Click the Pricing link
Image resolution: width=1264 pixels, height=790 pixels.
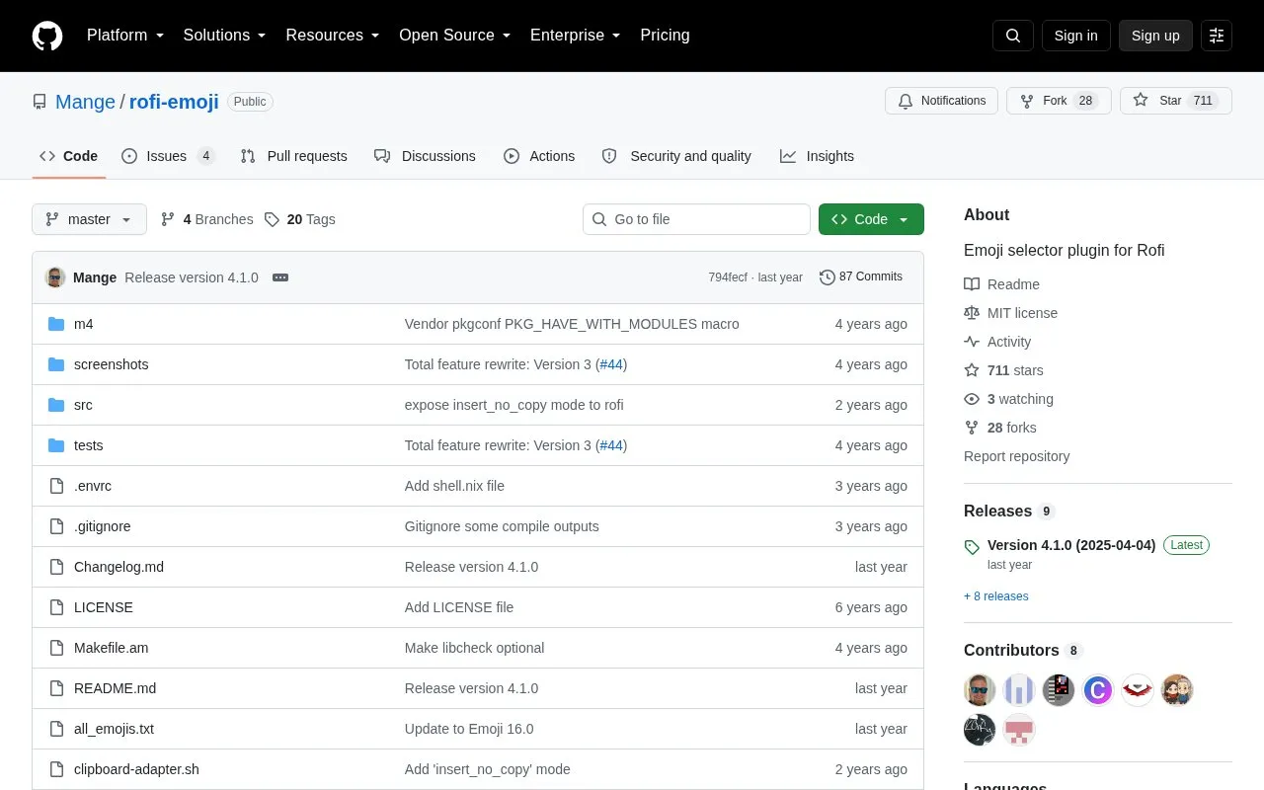point(665,36)
